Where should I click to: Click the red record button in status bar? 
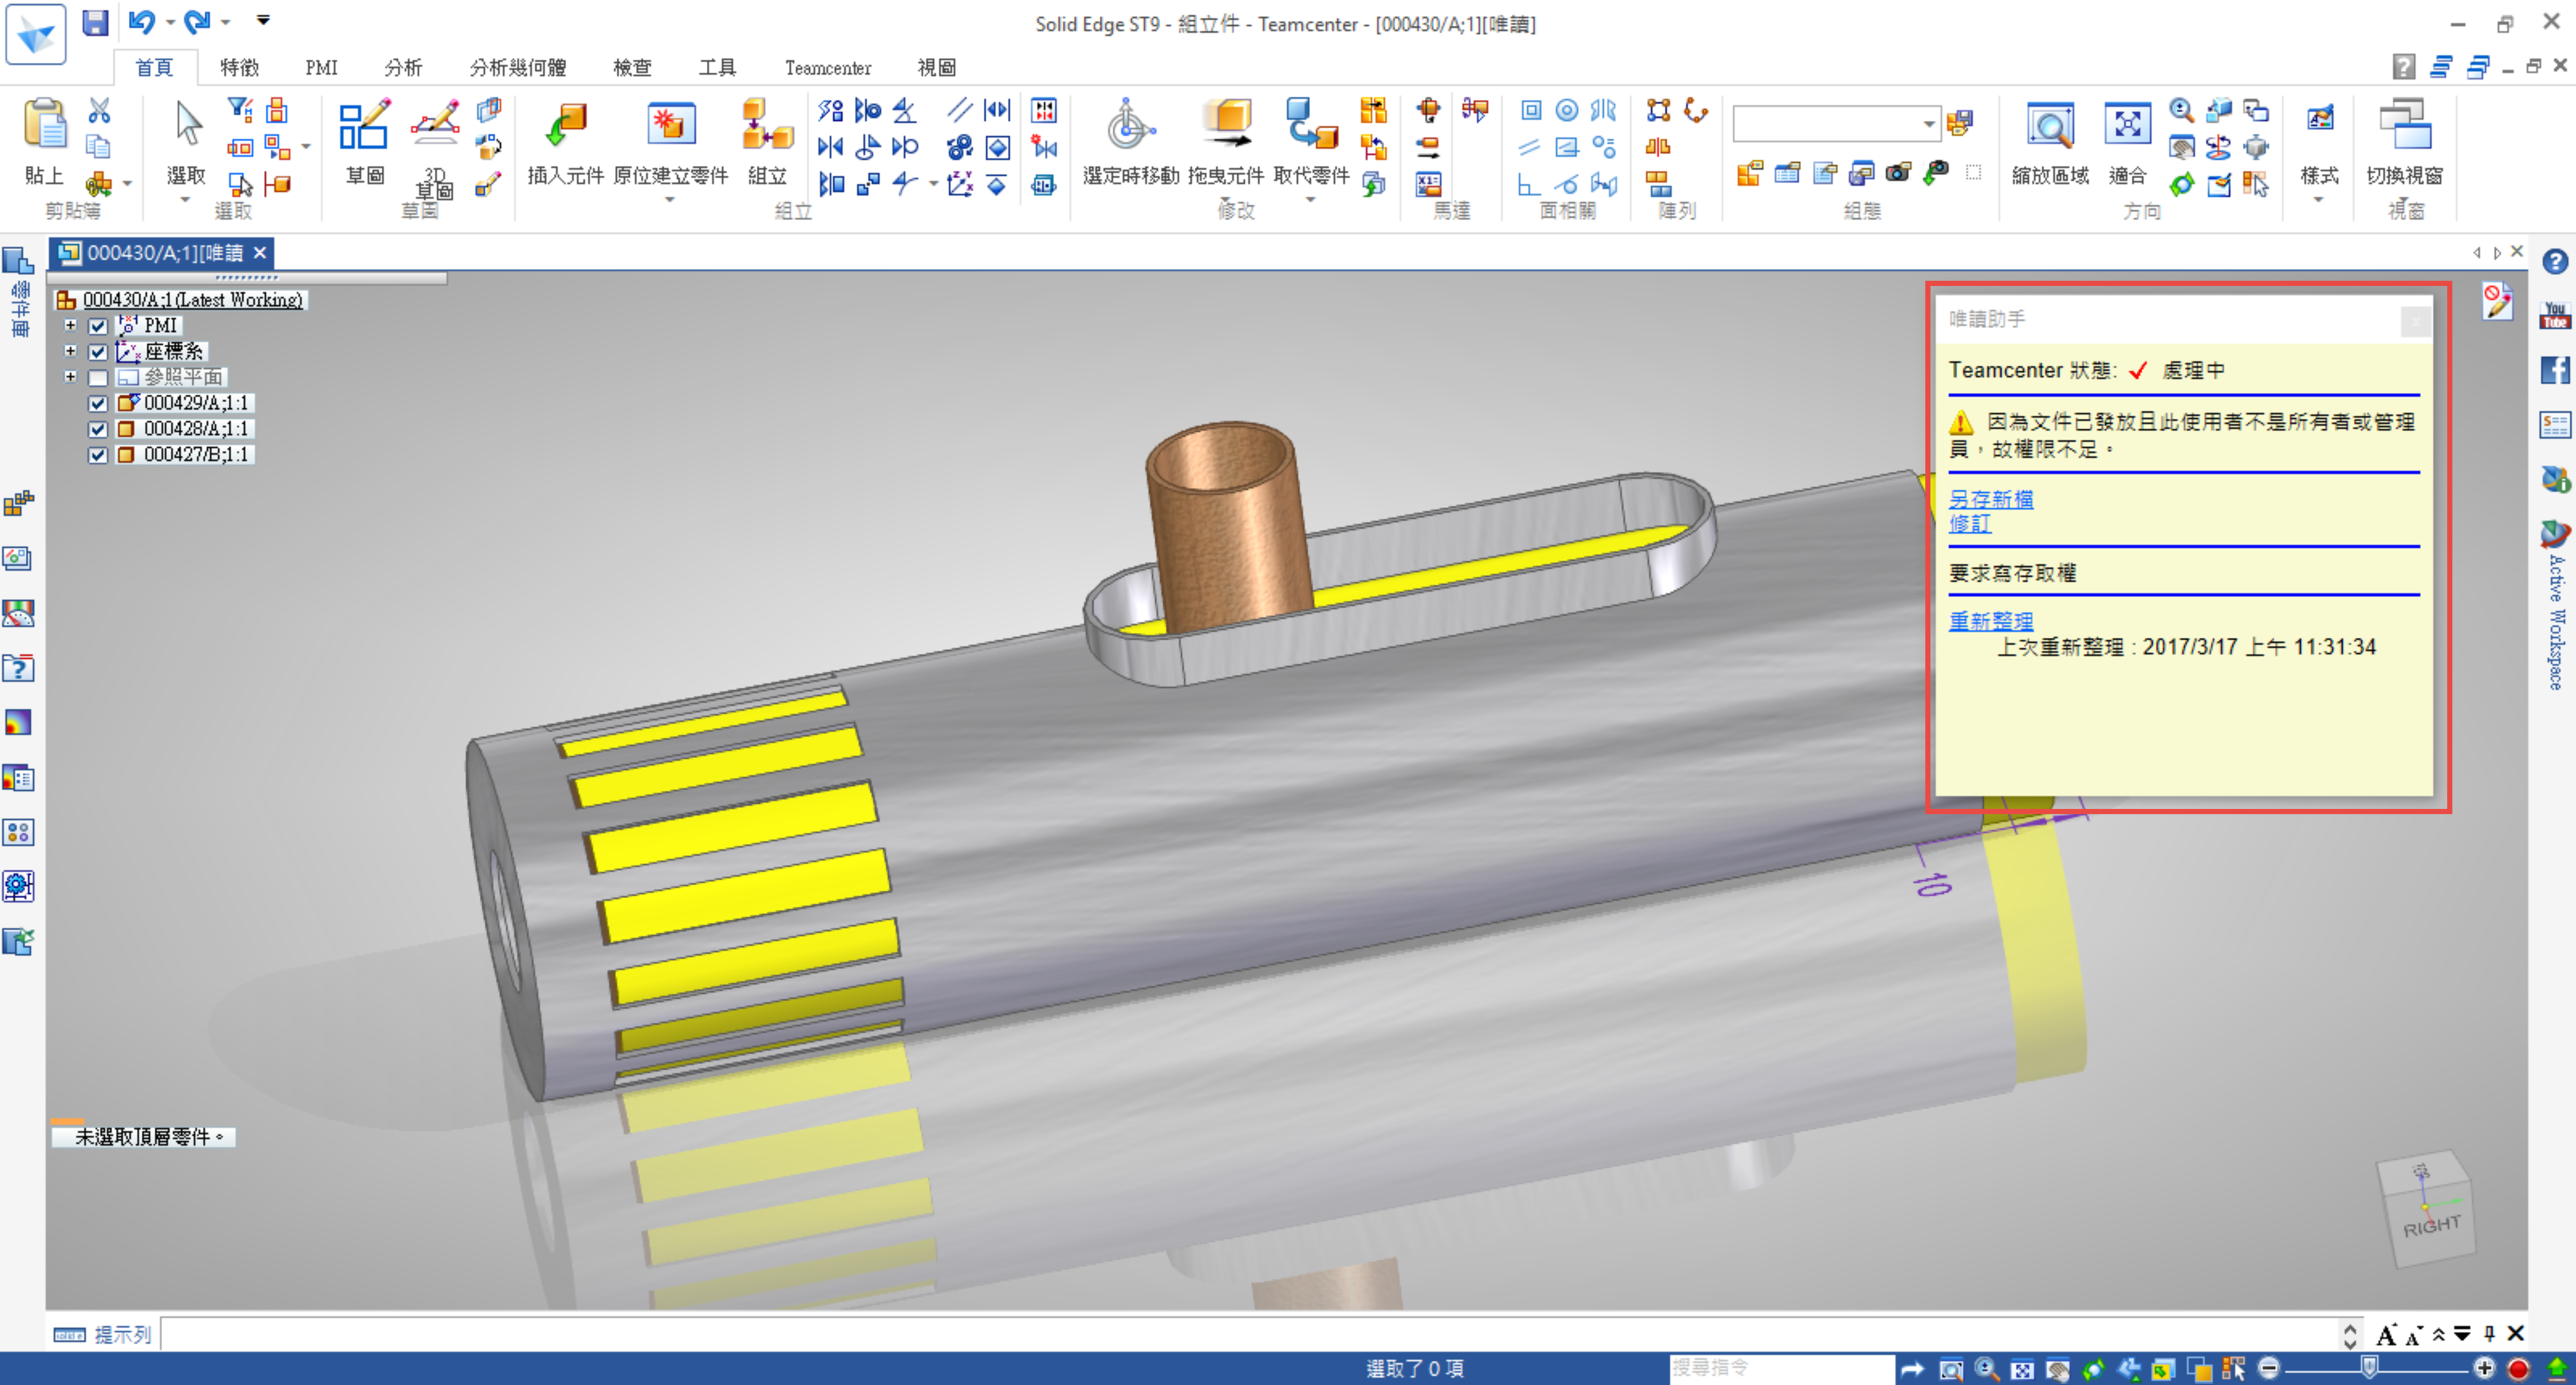point(2519,1368)
